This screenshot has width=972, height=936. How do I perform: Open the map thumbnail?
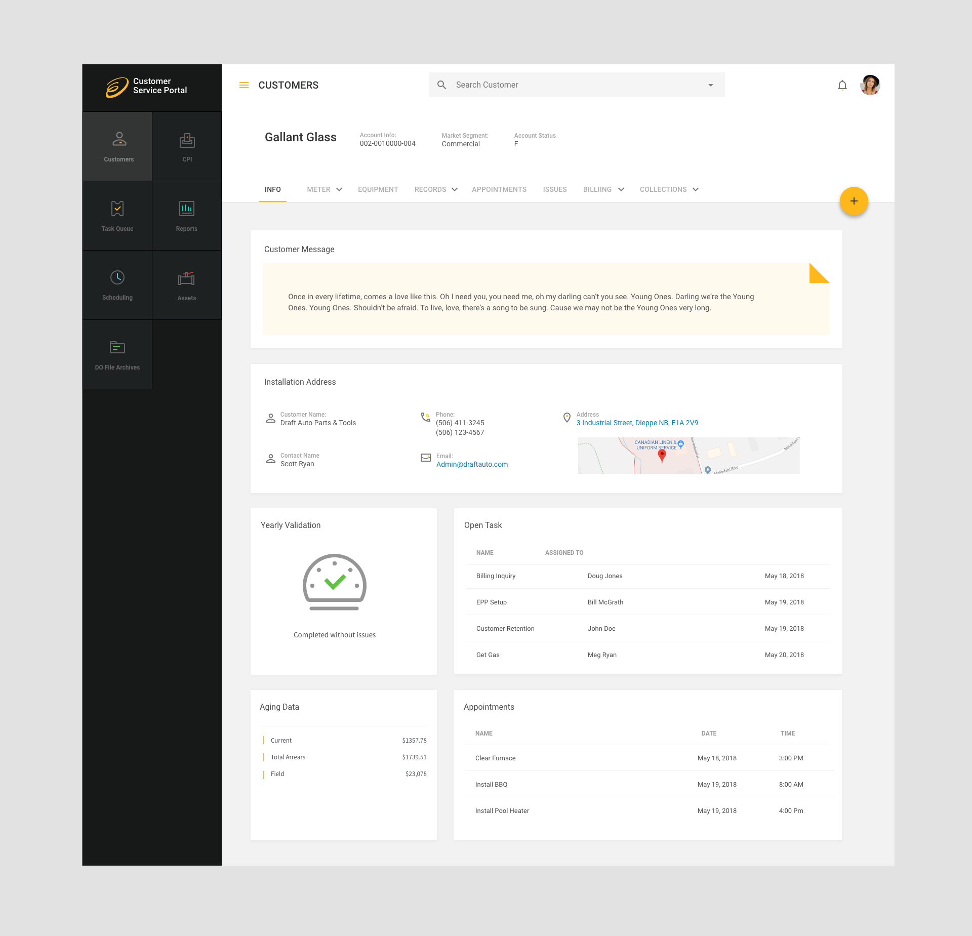689,456
